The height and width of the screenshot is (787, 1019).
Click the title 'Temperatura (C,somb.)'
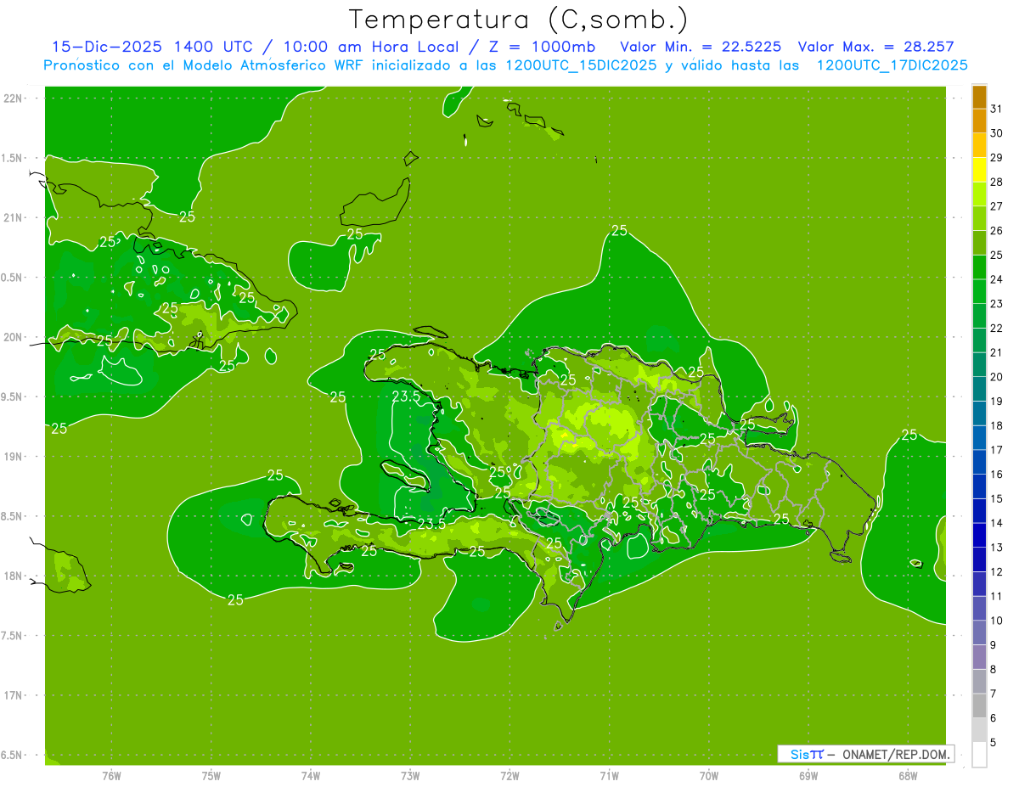[x=518, y=19]
